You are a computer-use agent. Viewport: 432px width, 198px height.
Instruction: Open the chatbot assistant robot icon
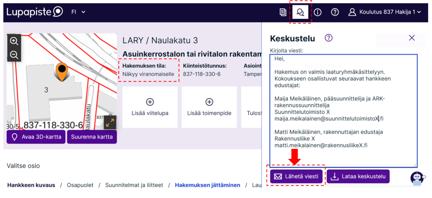tap(417, 178)
